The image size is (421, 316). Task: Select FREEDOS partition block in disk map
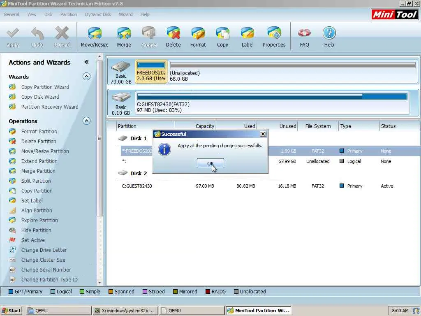(x=151, y=72)
